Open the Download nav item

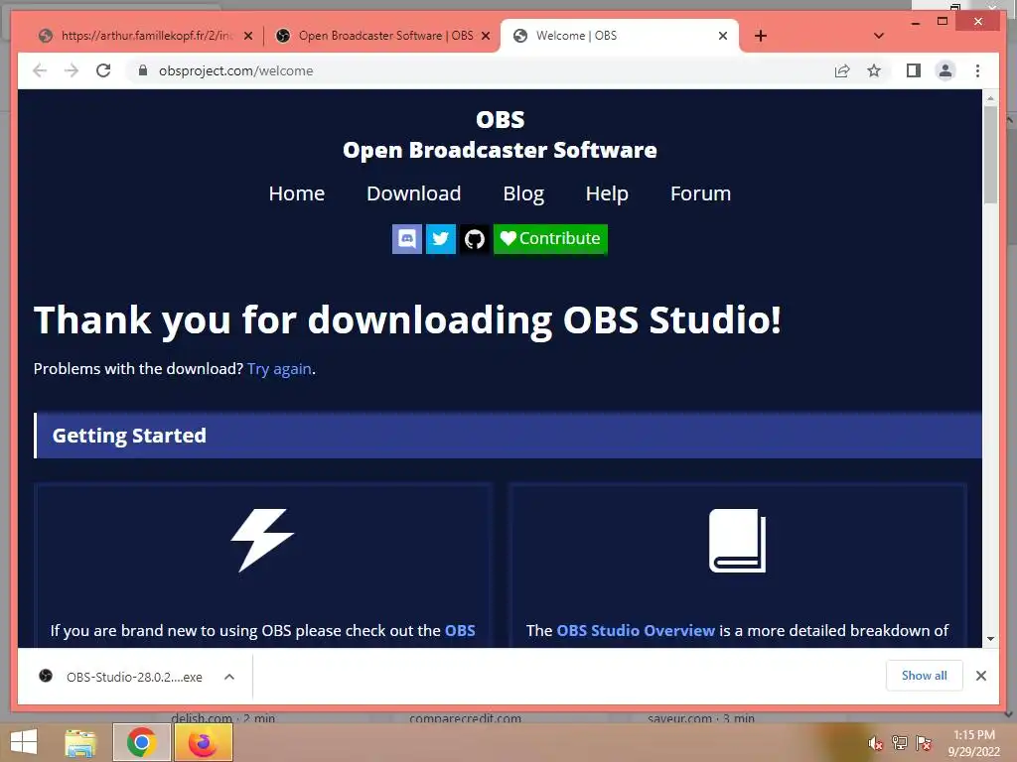(414, 193)
